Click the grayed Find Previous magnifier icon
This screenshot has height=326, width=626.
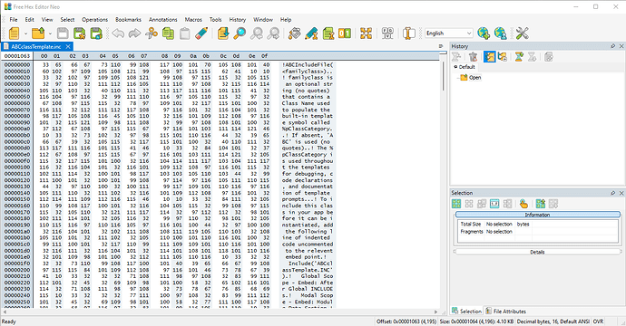coord(257,34)
